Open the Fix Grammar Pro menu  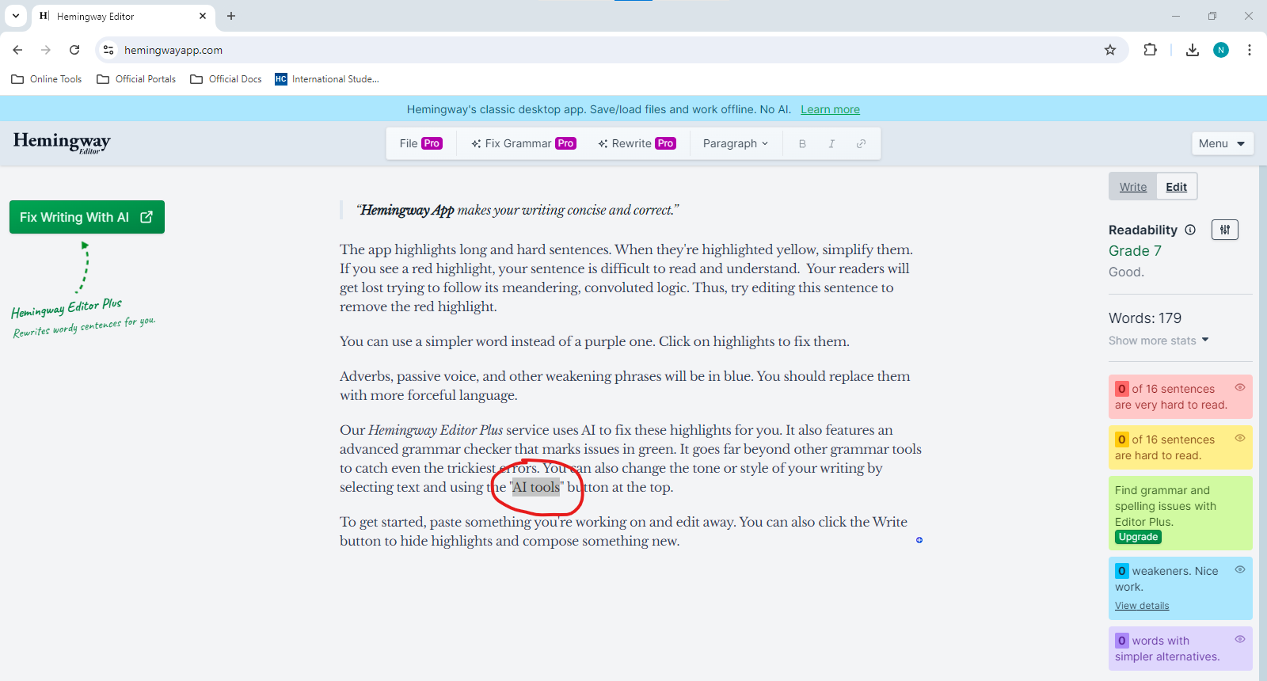pos(523,143)
